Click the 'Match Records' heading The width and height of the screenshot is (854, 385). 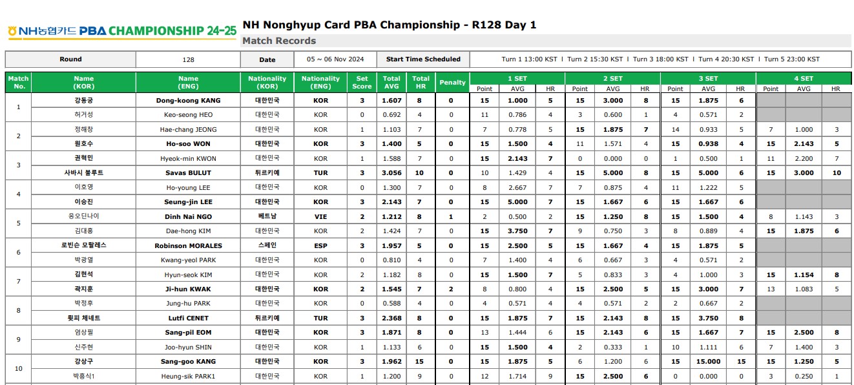coord(279,41)
